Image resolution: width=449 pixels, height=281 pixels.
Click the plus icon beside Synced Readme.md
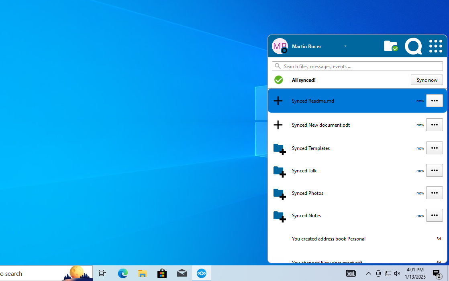click(278, 101)
